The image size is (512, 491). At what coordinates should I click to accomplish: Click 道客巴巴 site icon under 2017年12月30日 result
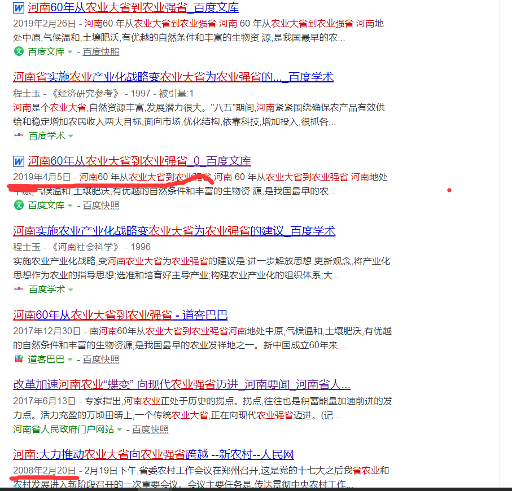[x=19, y=359]
